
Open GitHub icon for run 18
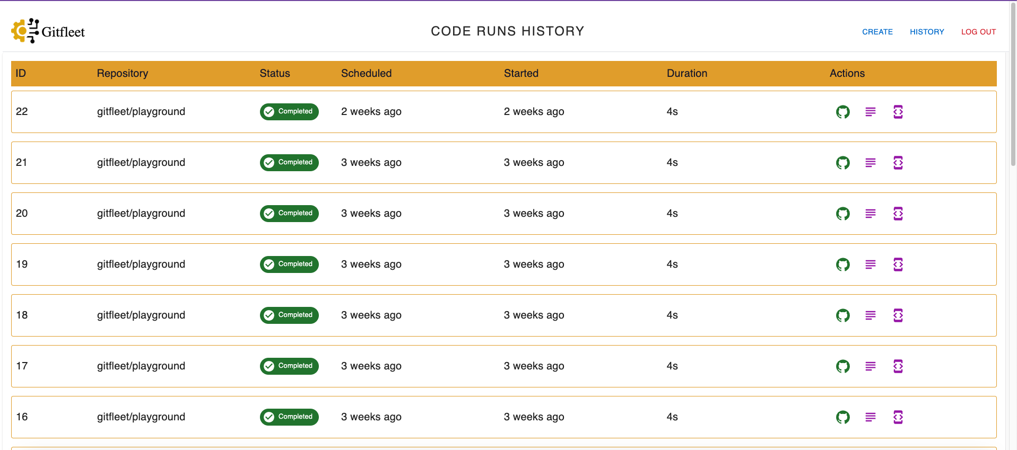pyautogui.click(x=842, y=315)
